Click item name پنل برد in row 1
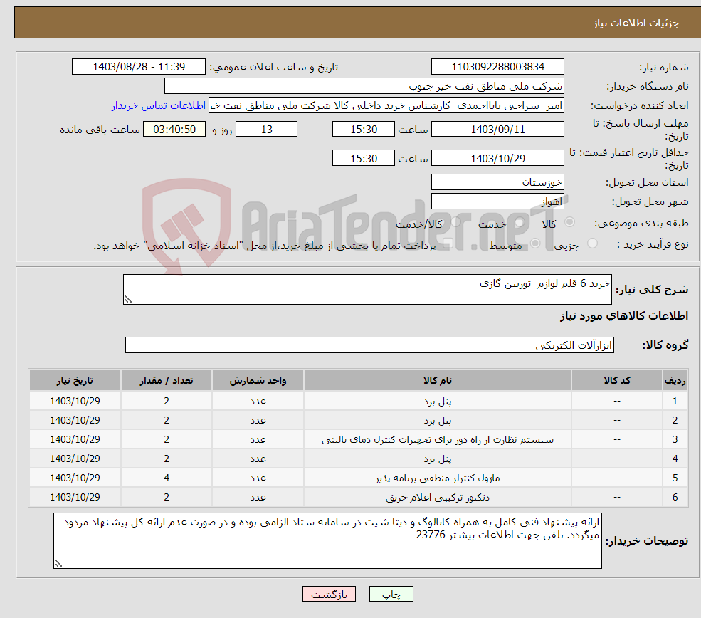Viewport: 701px width, 618px height. tap(438, 401)
